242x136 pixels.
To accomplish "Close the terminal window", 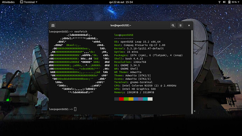I will [x=189, y=25].
